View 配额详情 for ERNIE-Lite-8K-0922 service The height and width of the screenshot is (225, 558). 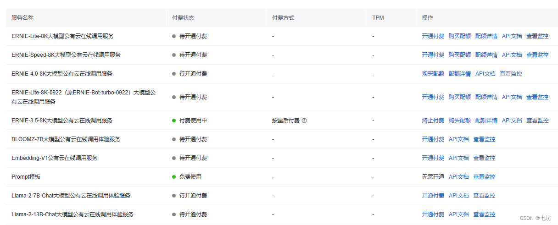(486, 97)
